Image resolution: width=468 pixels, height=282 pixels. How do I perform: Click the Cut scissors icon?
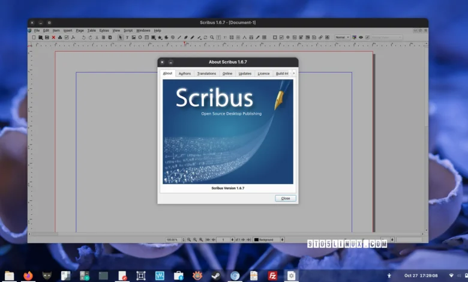click(97, 37)
